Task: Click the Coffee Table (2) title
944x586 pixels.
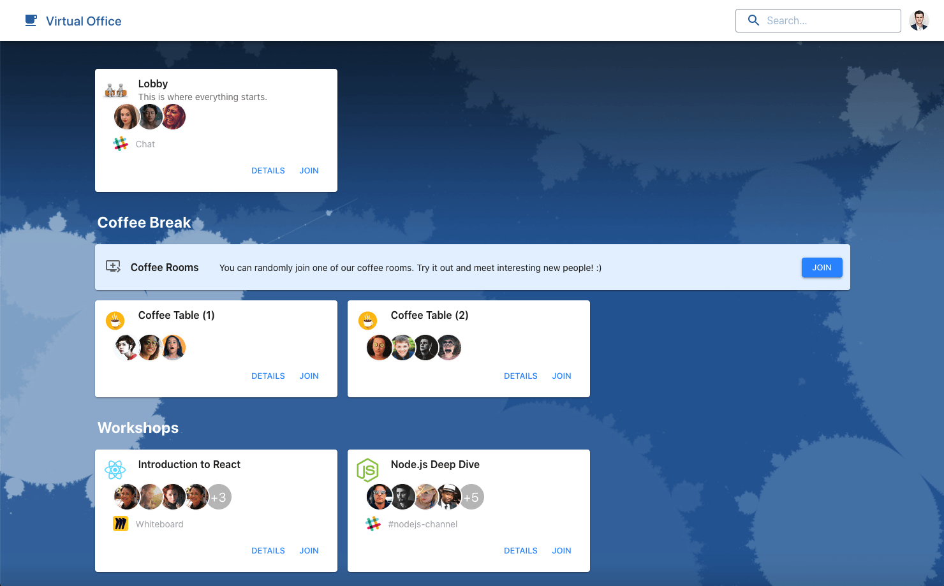Action: 430,315
